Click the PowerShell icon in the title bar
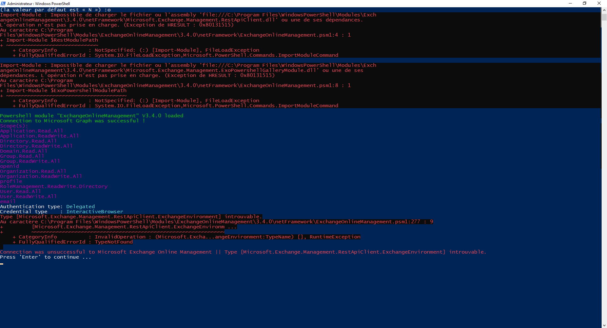 (x=3, y=3)
